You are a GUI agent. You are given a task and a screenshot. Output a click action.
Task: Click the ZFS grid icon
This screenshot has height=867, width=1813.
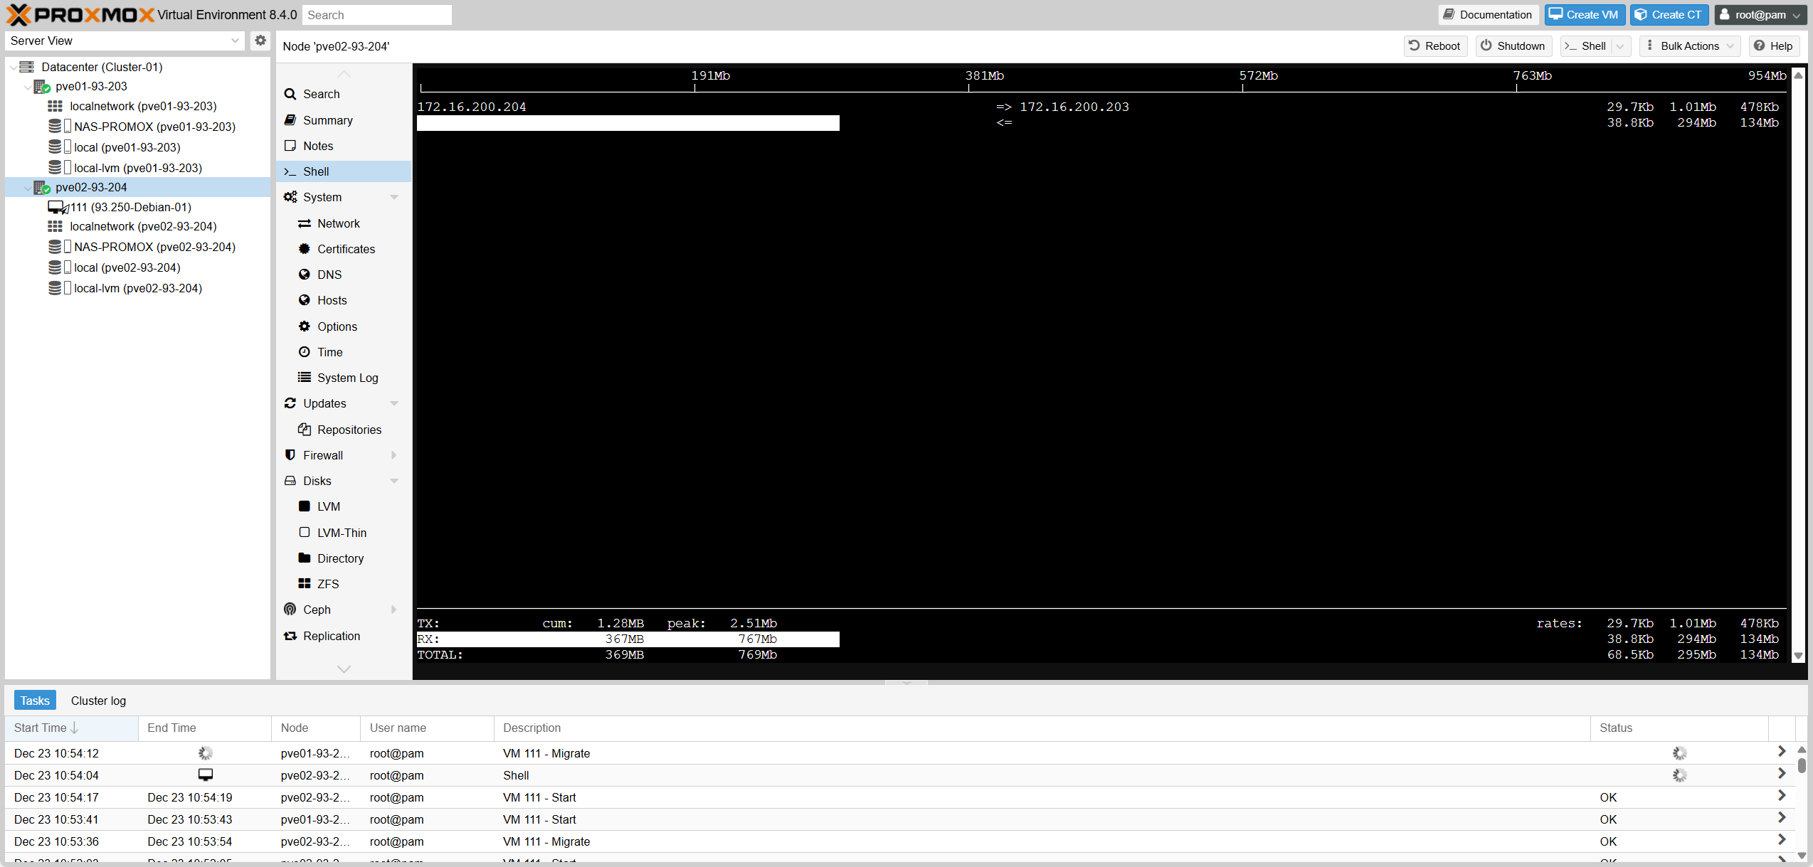305,584
